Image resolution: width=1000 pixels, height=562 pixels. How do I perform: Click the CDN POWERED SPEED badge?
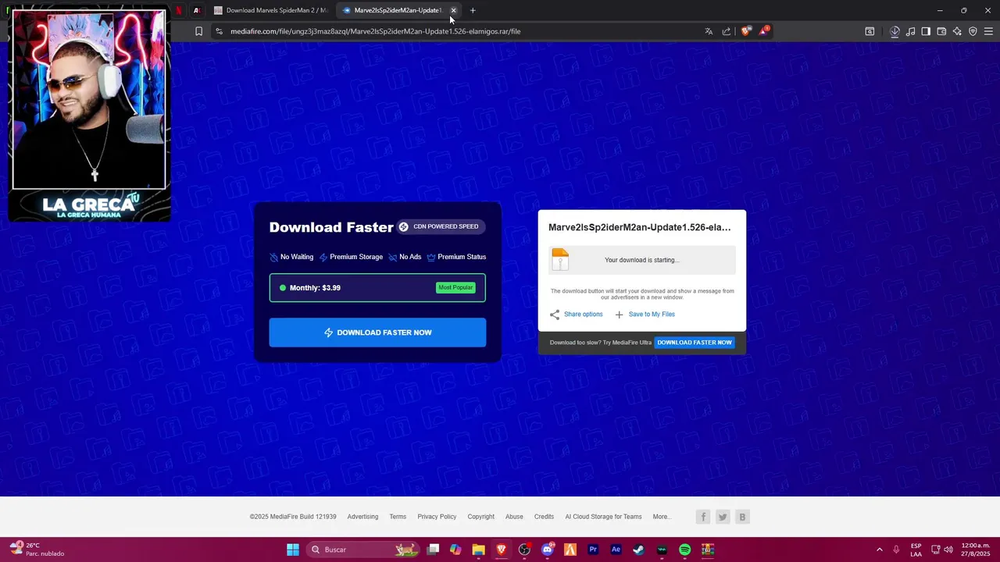click(441, 226)
